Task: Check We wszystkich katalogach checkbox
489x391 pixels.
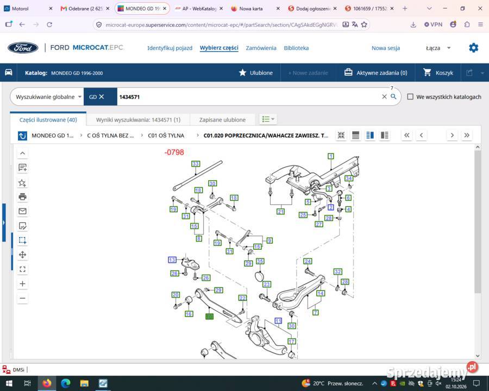Action: 410,97
